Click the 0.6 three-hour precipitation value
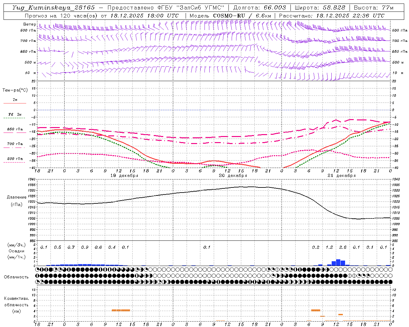Screen dimensions: 409x327 point(98,247)
